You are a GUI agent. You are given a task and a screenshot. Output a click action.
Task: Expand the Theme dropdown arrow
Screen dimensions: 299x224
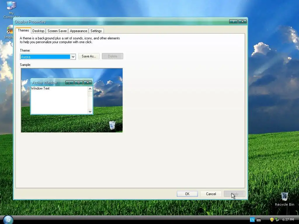pos(73,57)
